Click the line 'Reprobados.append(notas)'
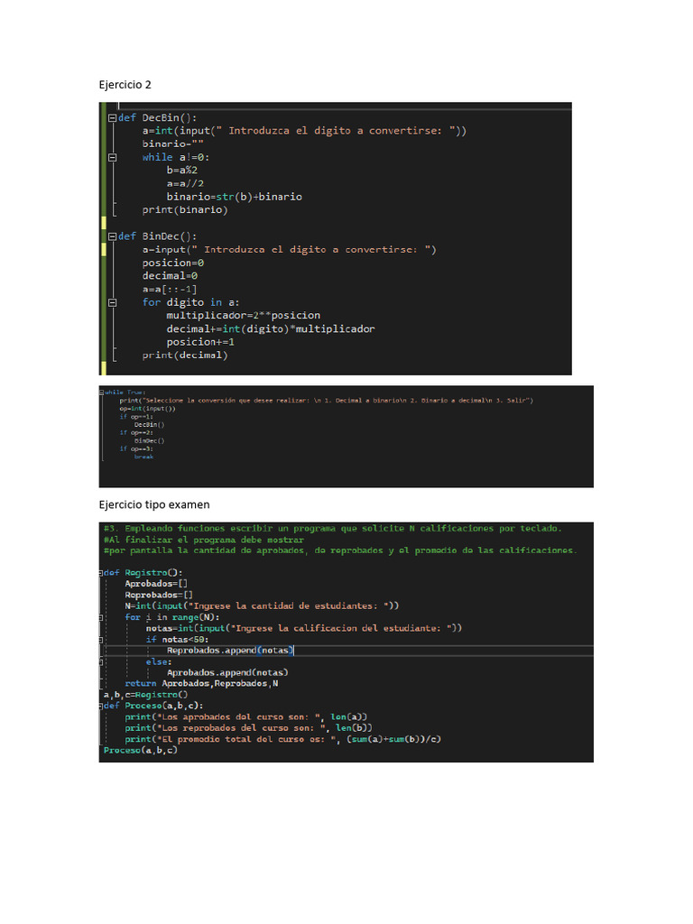Image resolution: width=693 pixels, height=924 pixels. 230,651
